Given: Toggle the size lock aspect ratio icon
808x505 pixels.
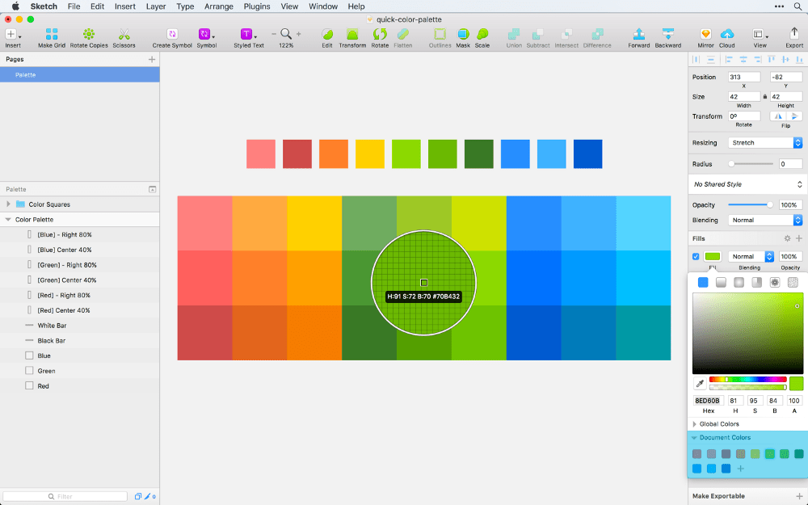Looking at the screenshot, I should tap(764, 96).
